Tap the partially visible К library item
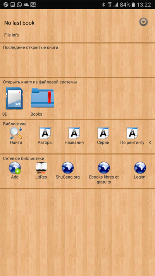Image resolution: width=155 pixels, height=276 pixels. pos(150,142)
